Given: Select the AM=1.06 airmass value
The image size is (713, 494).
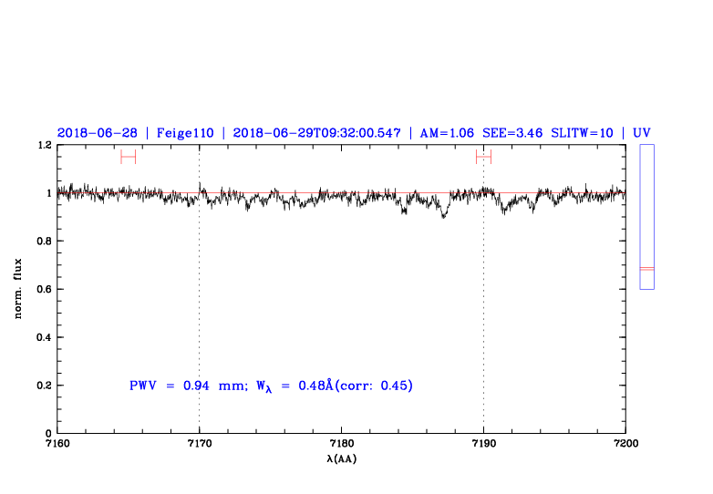Looking at the screenshot, I should 447,133.
